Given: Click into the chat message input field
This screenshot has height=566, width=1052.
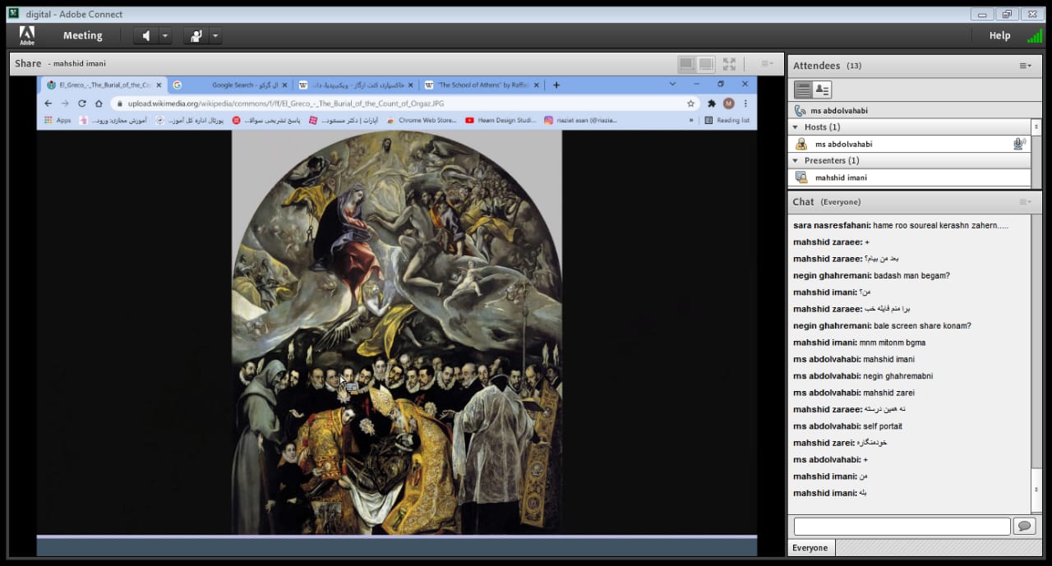Looking at the screenshot, I should coord(902,526).
